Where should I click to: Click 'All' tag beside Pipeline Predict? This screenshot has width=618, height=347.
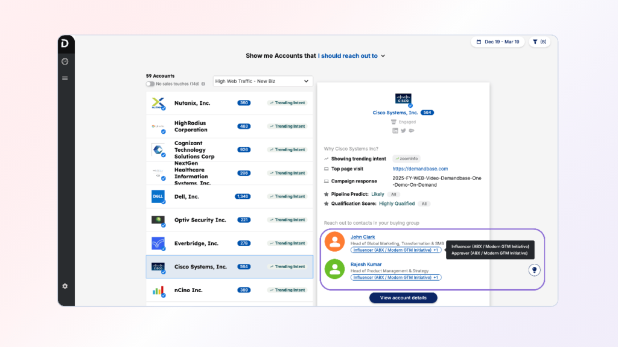(x=393, y=195)
